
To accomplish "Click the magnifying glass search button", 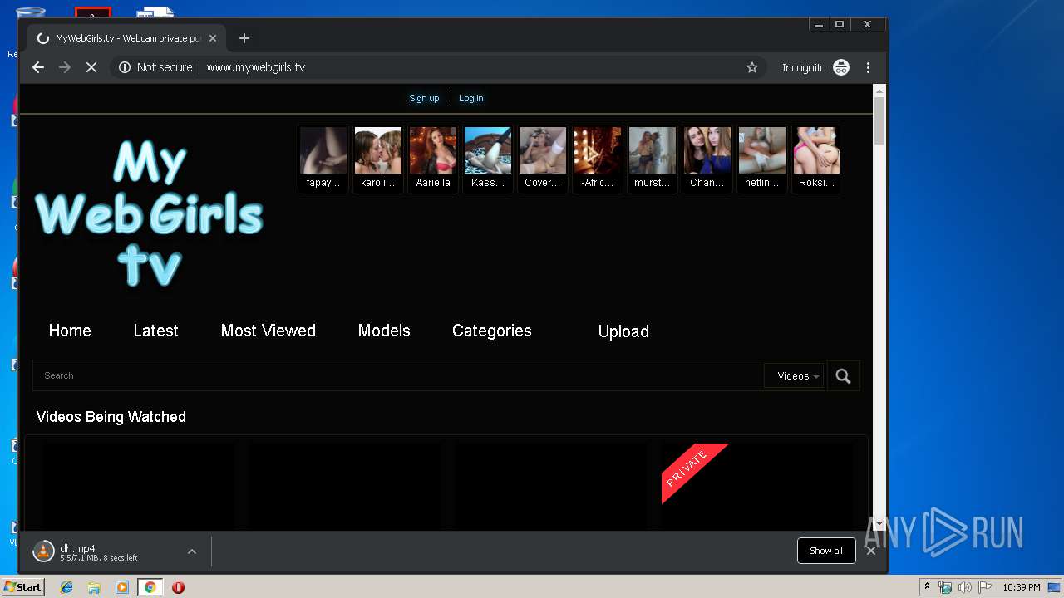I will tap(843, 376).
